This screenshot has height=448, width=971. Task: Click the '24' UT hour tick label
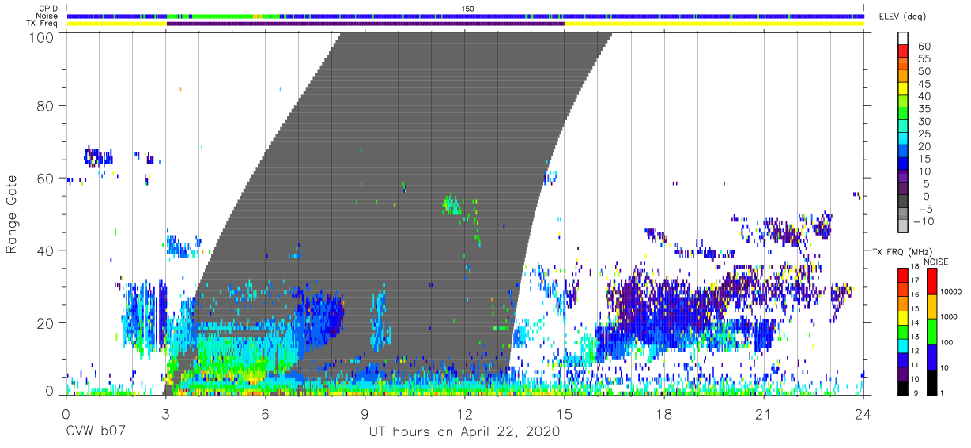click(x=863, y=414)
